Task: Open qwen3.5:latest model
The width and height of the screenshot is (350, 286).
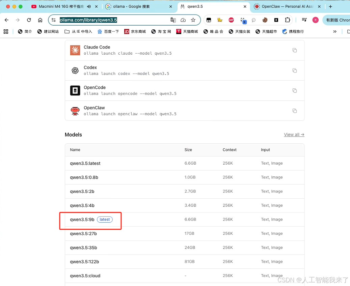Action: tap(85, 163)
